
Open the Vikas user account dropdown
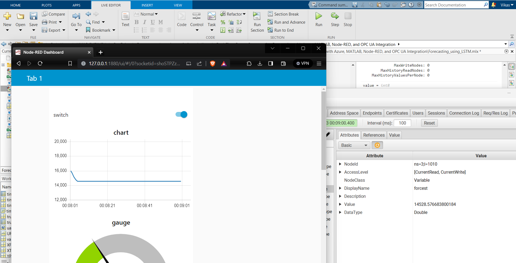(507, 5)
